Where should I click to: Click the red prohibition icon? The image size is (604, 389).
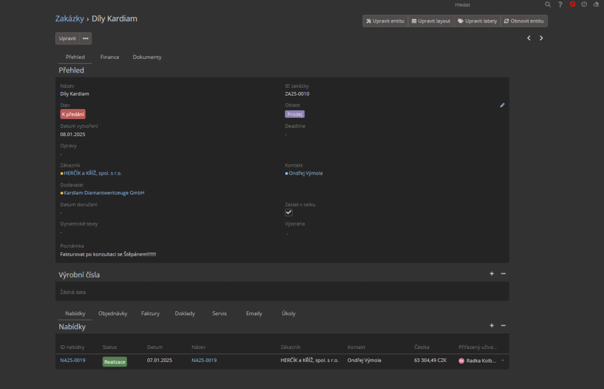[572, 5]
